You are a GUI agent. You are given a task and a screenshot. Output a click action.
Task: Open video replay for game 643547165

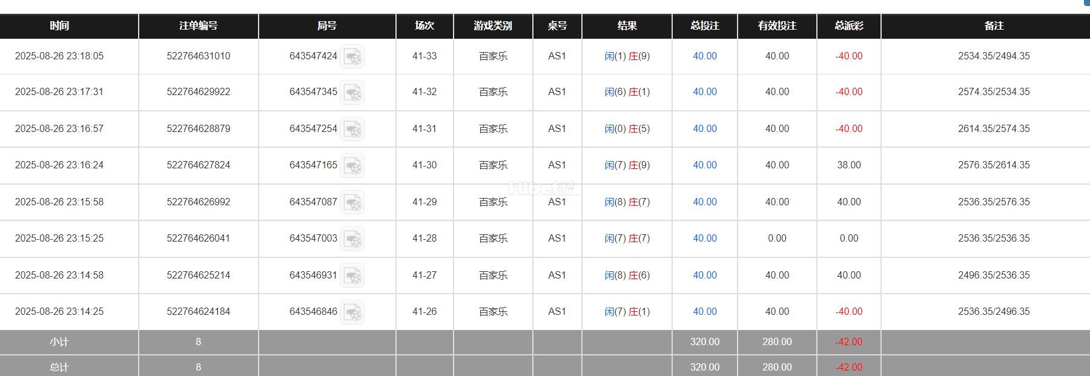(355, 166)
